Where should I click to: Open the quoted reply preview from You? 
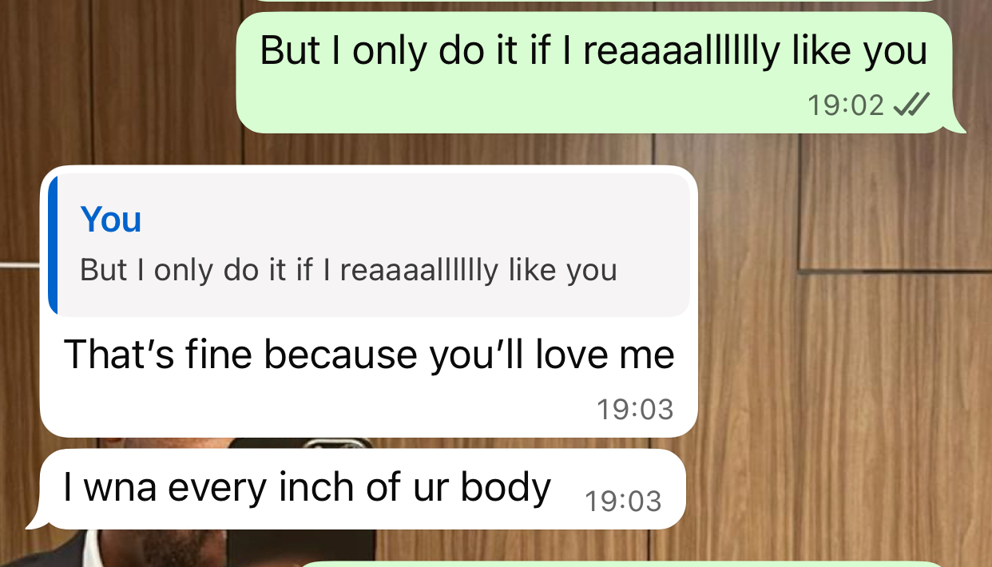pos(369,244)
